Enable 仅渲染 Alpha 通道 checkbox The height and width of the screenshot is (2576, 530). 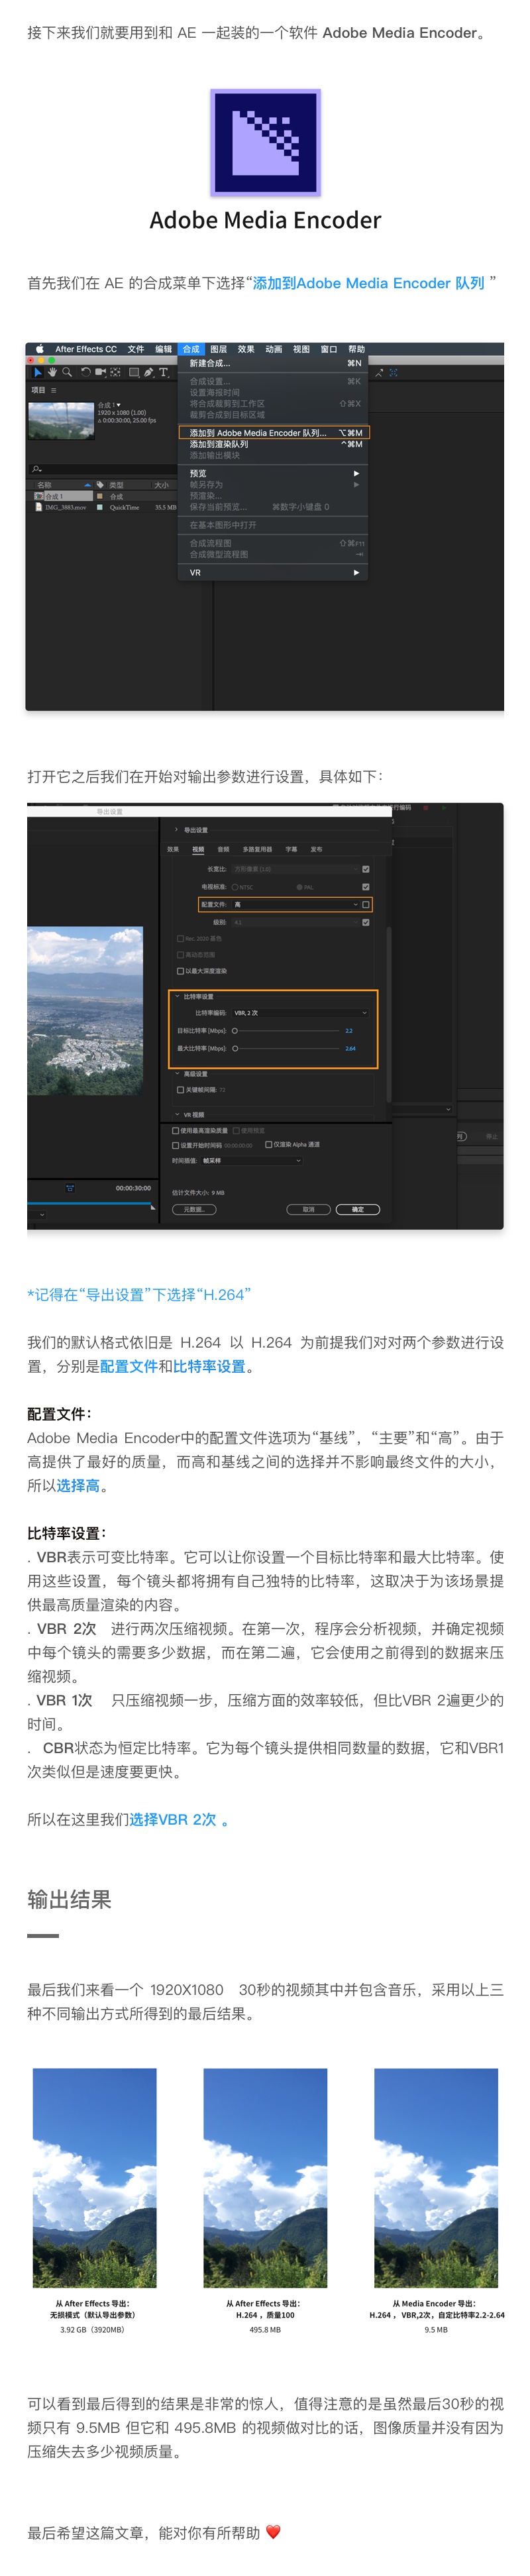(x=268, y=1144)
